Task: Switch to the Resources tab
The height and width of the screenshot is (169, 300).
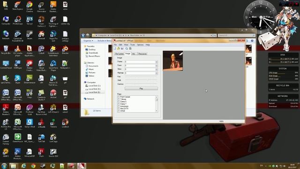Action: click(142, 54)
